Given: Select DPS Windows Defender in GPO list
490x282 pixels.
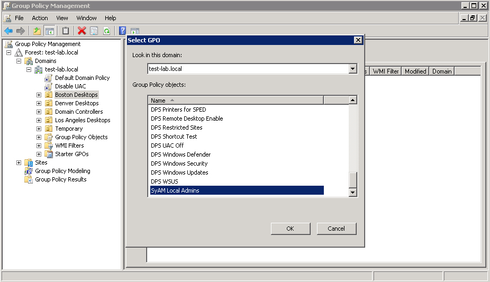Looking at the screenshot, I should tap(180, 154).
